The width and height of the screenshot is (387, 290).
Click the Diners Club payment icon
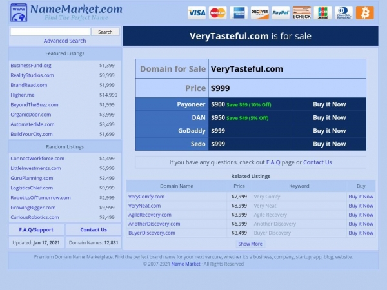click(344, 13)
